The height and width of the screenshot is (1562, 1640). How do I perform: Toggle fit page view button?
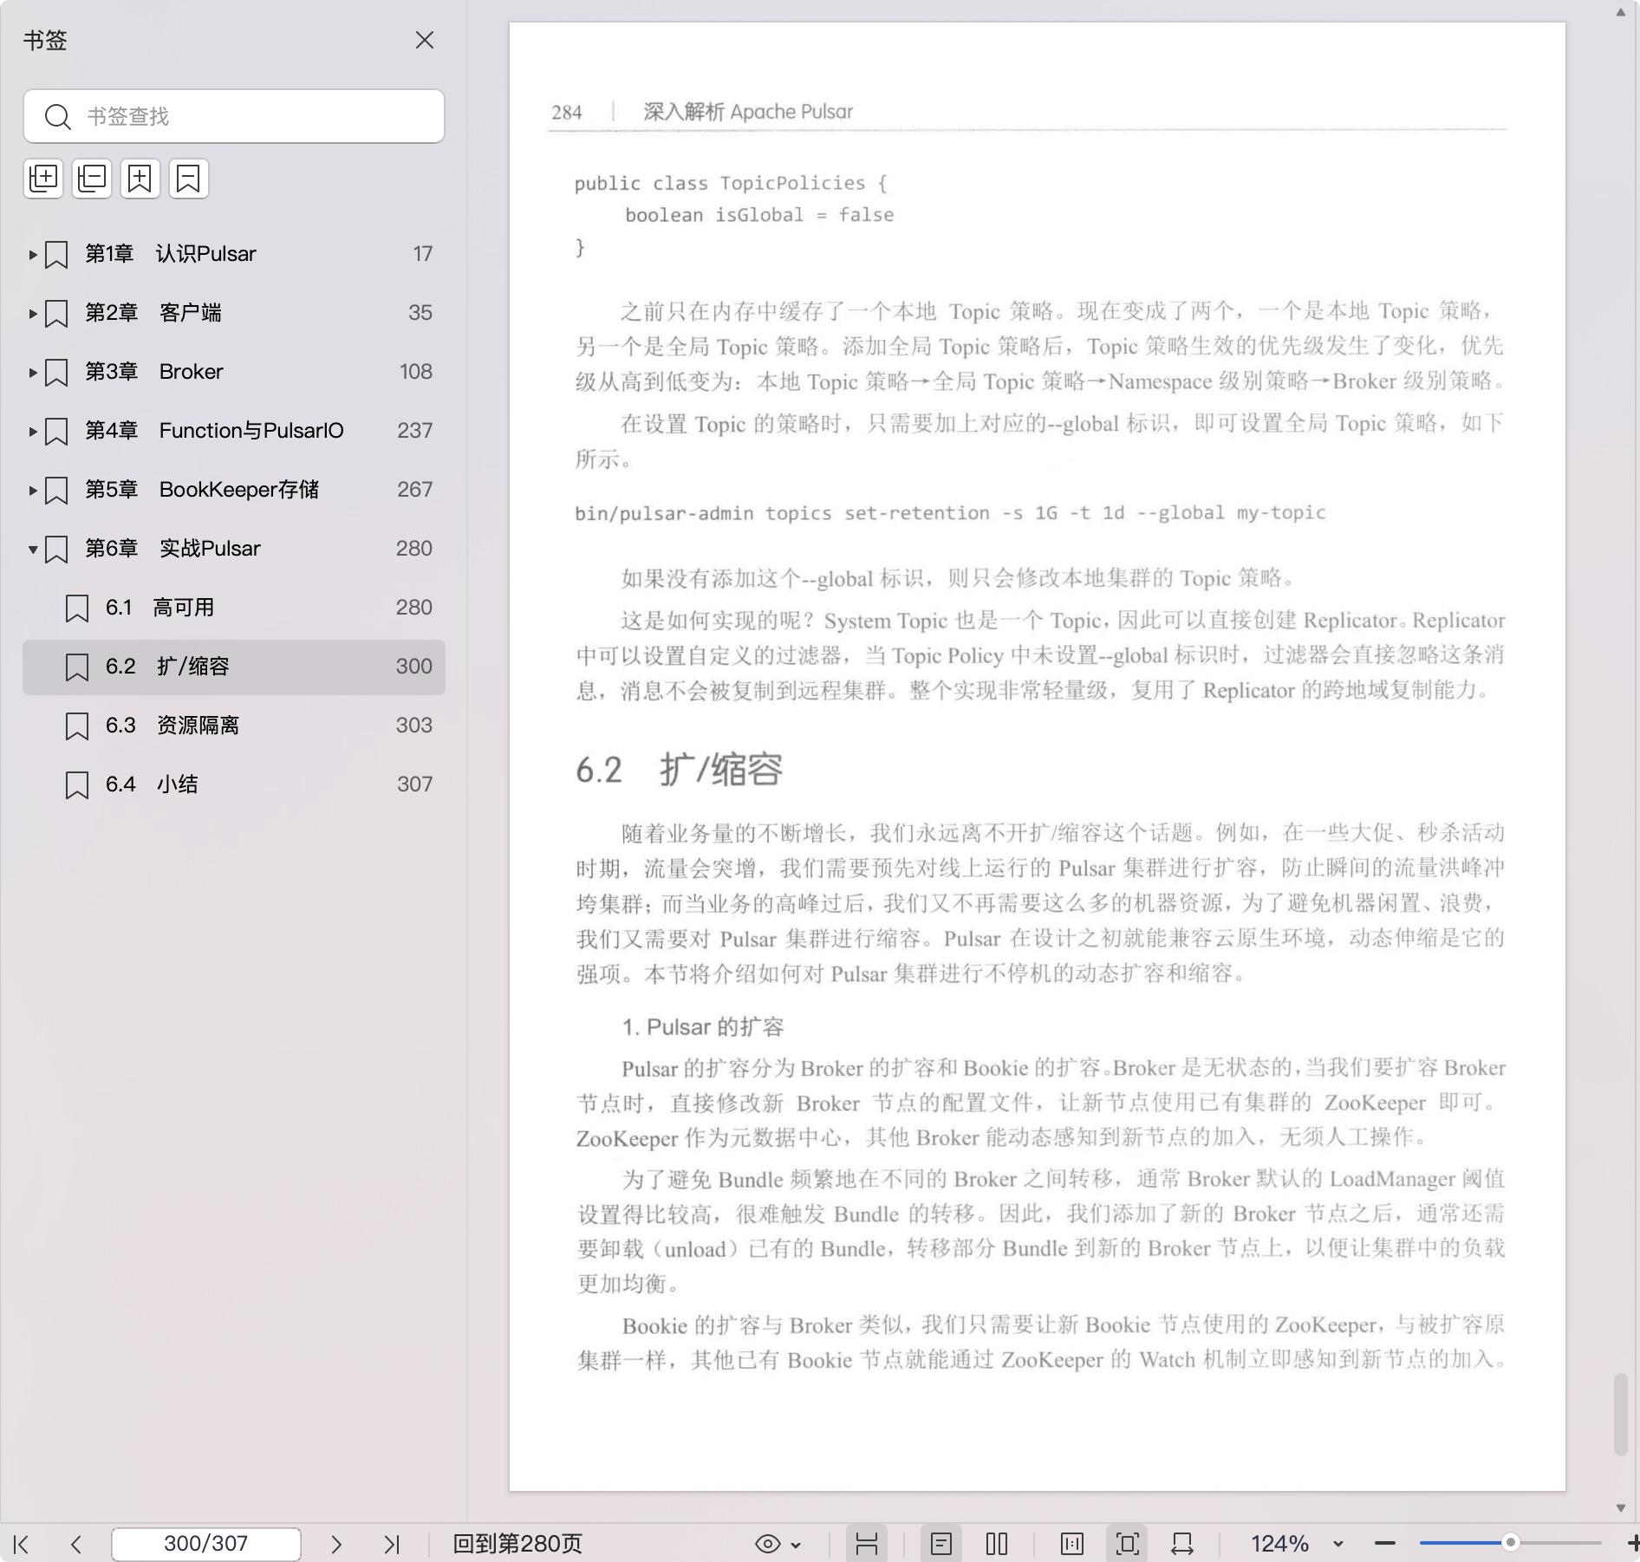tap(1128, 1544)
